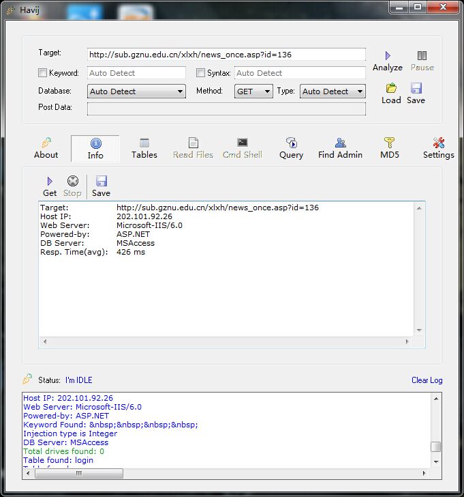This screenshot has width=464, height=497.
Task: Click the Pause icon
Action: pyautogui.click(x=422, y=56)
